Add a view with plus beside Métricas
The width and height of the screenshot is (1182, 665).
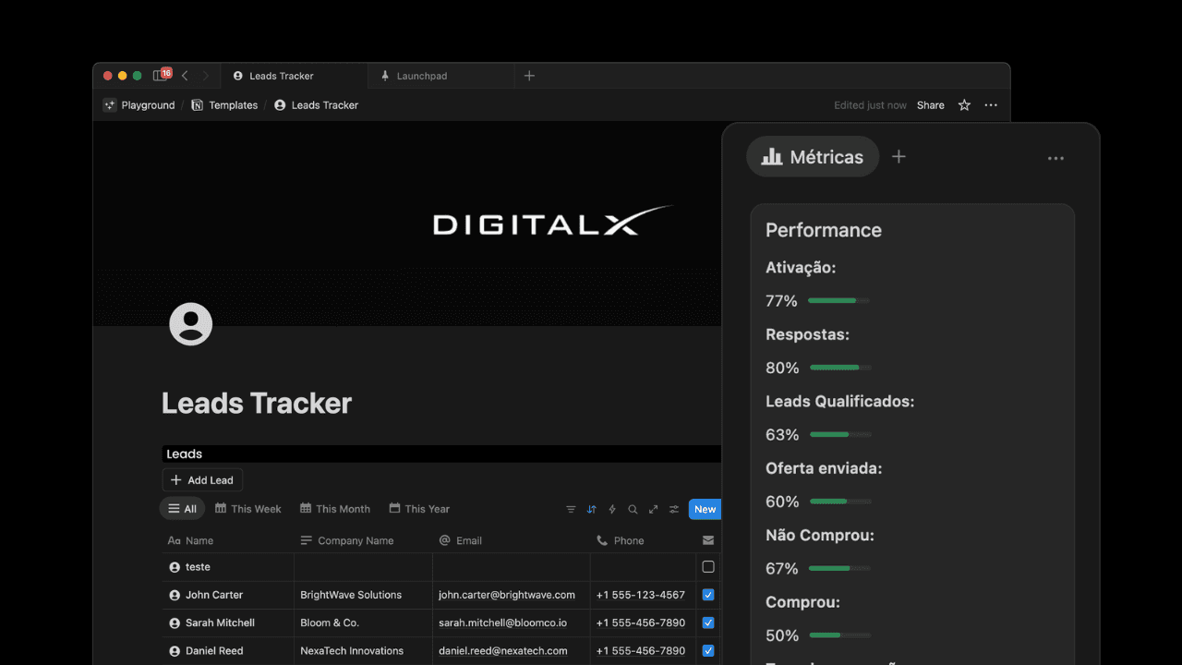click(899, 157)
